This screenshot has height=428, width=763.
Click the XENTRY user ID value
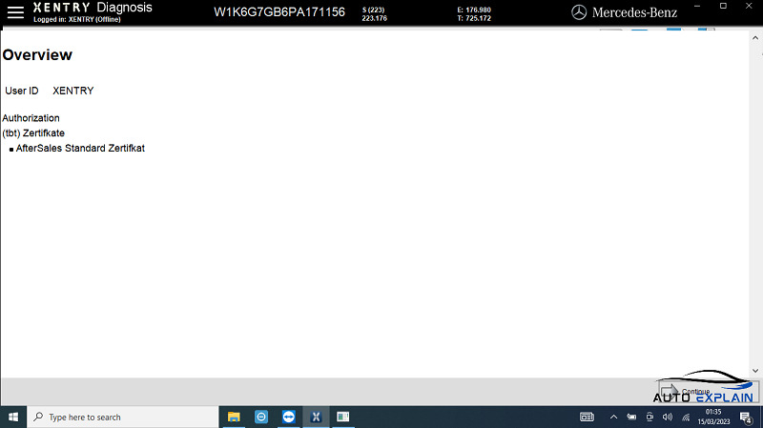[x=73, y=91]
